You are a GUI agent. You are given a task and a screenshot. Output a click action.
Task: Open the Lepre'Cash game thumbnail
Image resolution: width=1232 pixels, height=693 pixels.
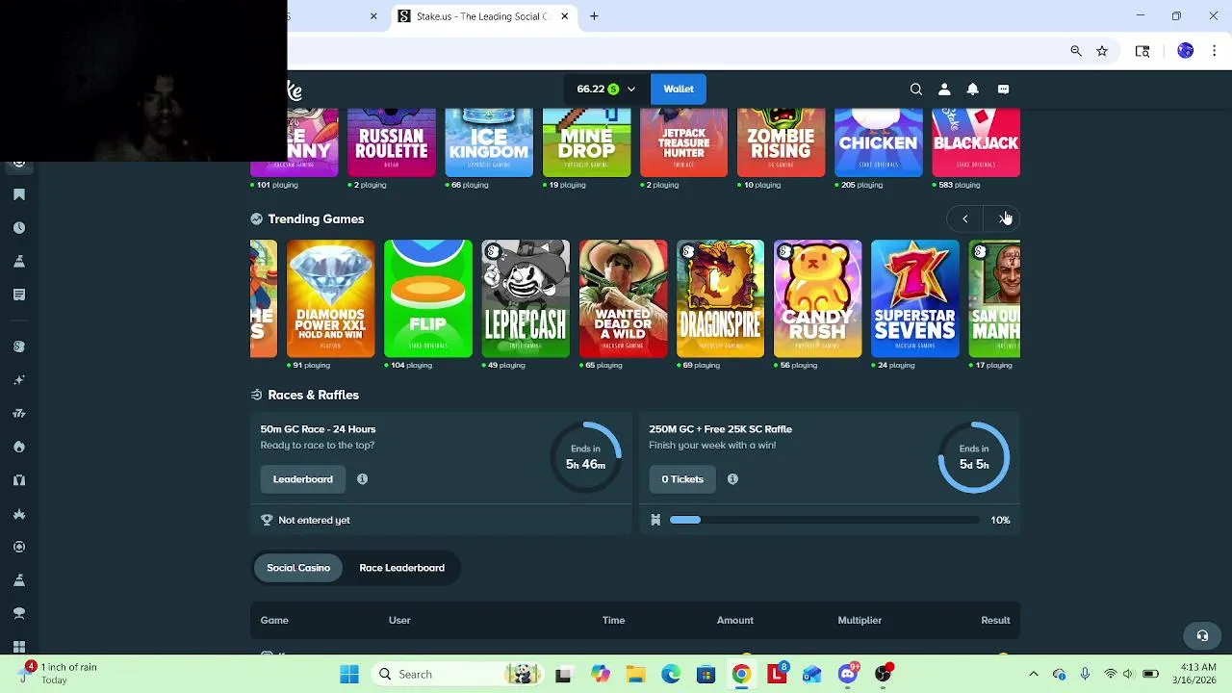[526, 298]
